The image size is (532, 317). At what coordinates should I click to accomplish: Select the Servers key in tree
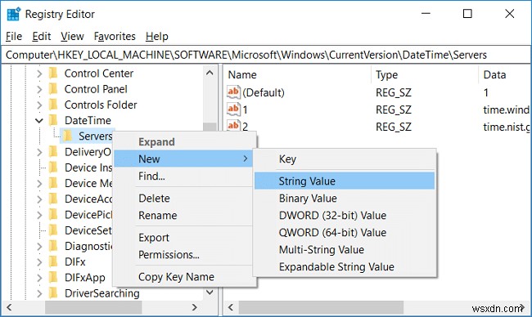coord(95,136)
